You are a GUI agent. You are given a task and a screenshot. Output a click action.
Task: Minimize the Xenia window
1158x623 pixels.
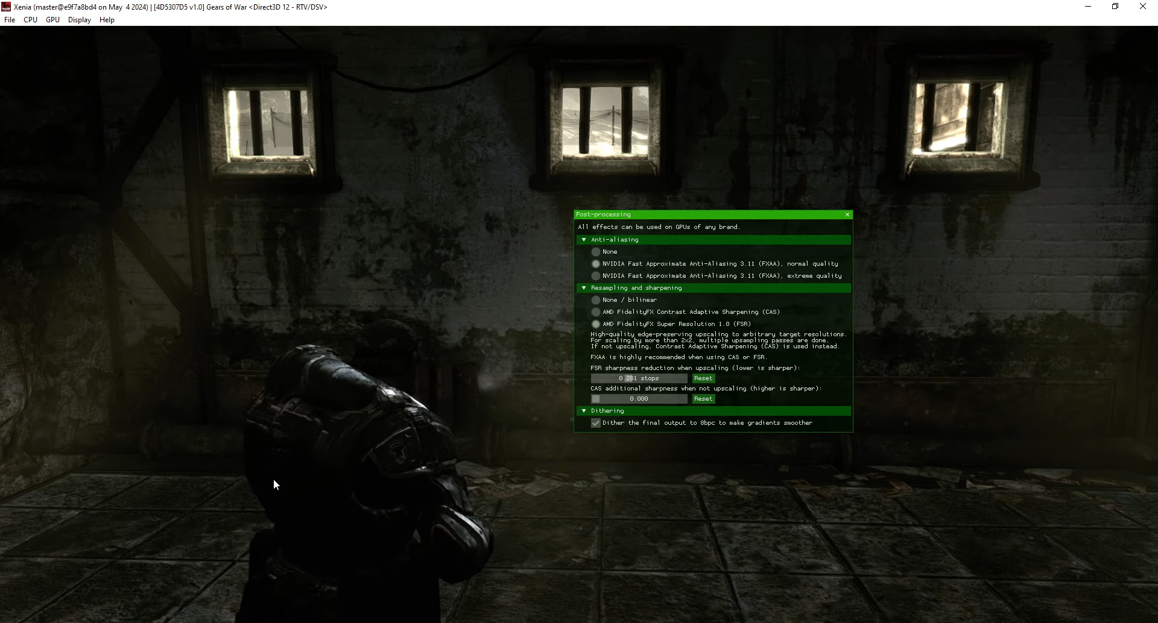(x=1088, y=7)
